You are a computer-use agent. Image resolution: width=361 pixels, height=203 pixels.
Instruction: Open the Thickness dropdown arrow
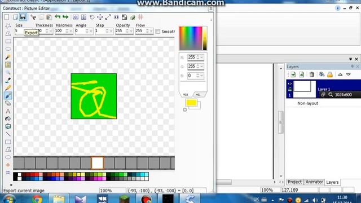(51, 31)
